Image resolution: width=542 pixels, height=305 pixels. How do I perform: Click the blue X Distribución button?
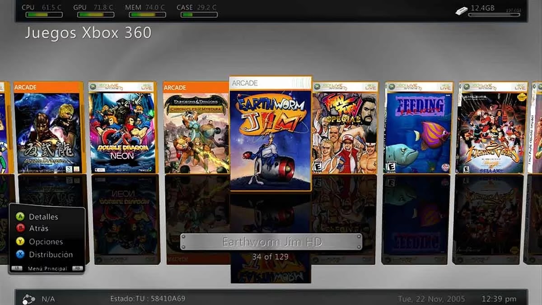click(20, 254)
